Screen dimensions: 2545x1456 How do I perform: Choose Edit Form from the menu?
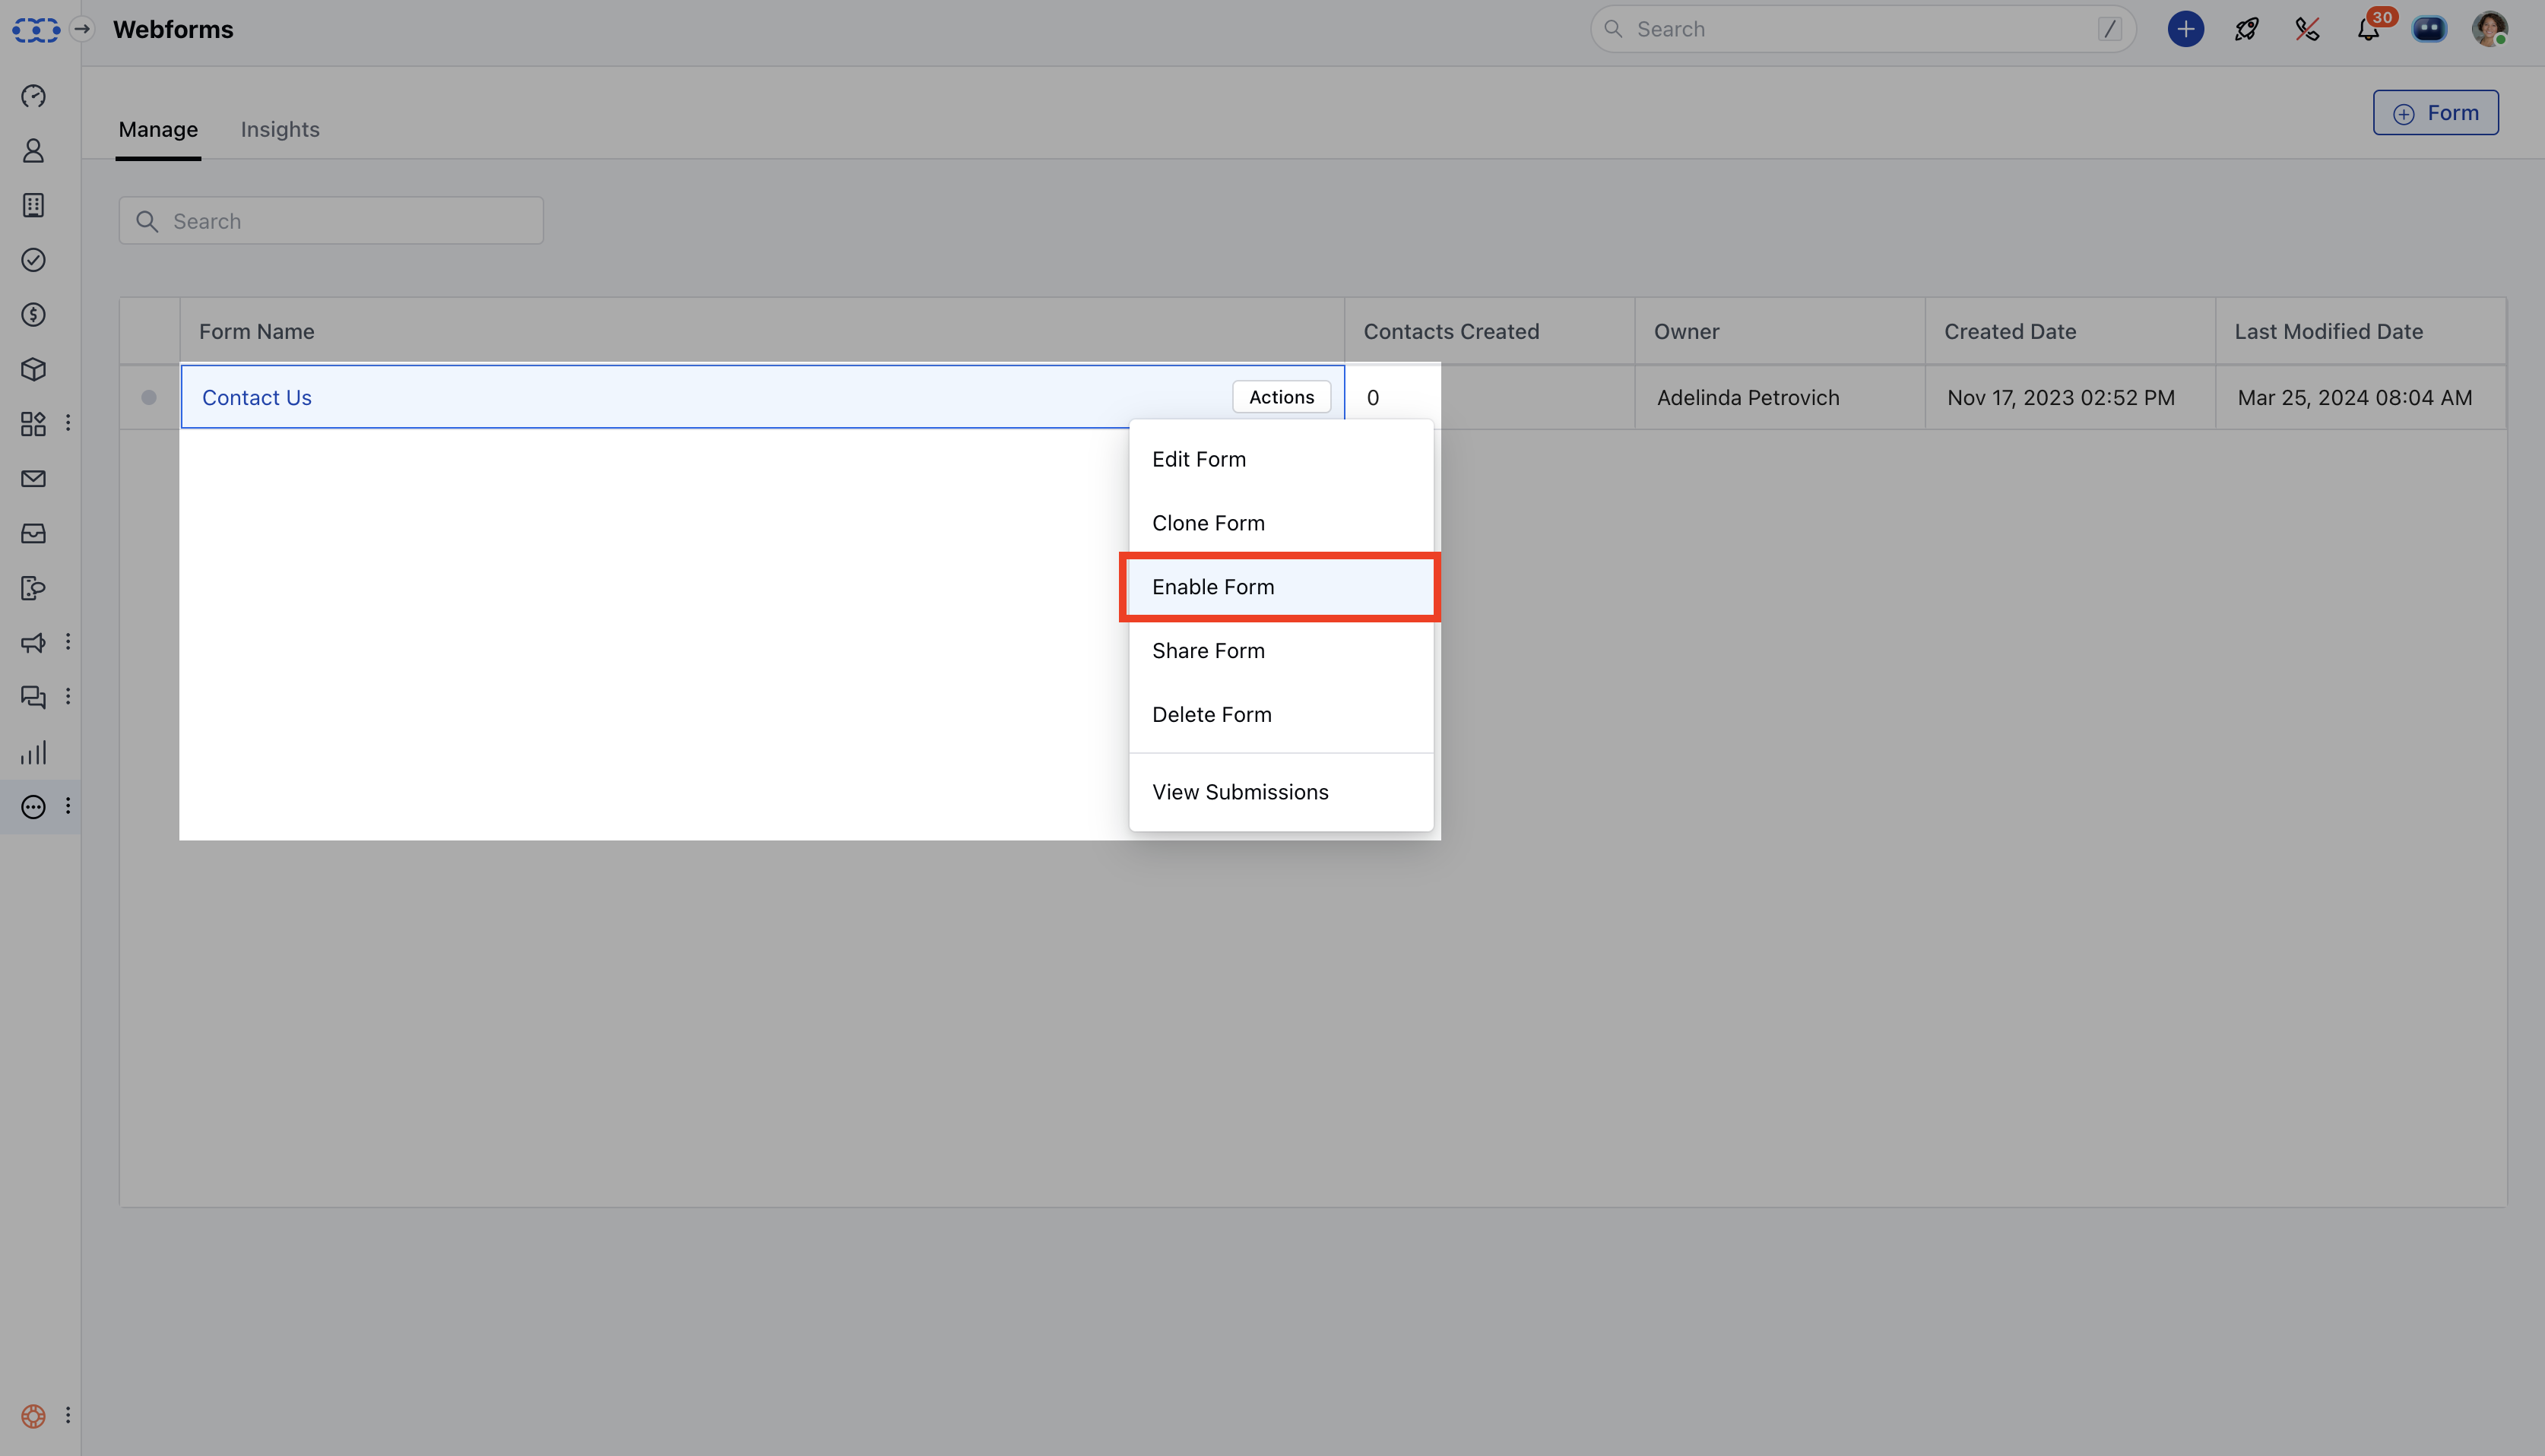click(1281, 459)
